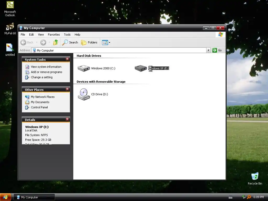Open Control Panel link
The height and width of the screenshot is (201, 268).
[x=39, y=107]
